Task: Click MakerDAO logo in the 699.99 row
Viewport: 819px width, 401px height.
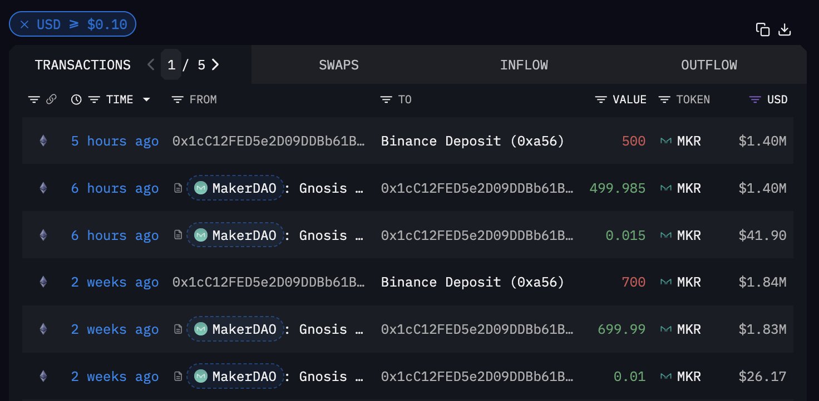Action: pos(201,329)
